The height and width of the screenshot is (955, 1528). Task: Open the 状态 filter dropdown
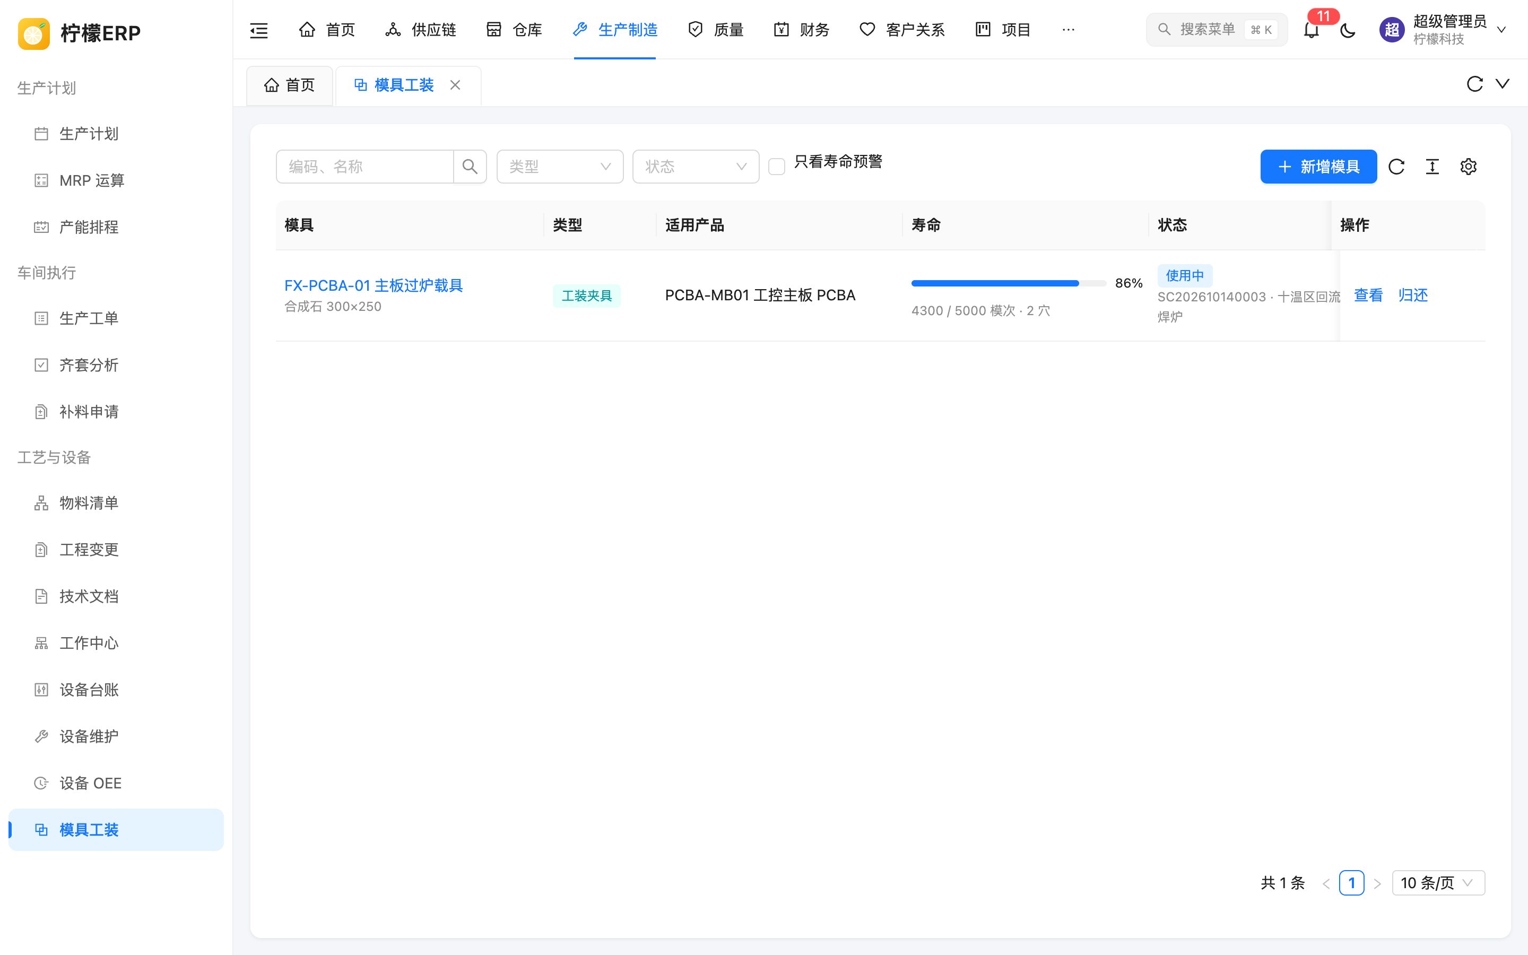click(696, 167)
